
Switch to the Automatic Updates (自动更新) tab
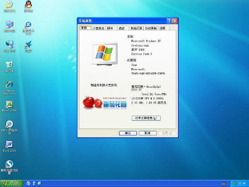click(x=151, y=28)
